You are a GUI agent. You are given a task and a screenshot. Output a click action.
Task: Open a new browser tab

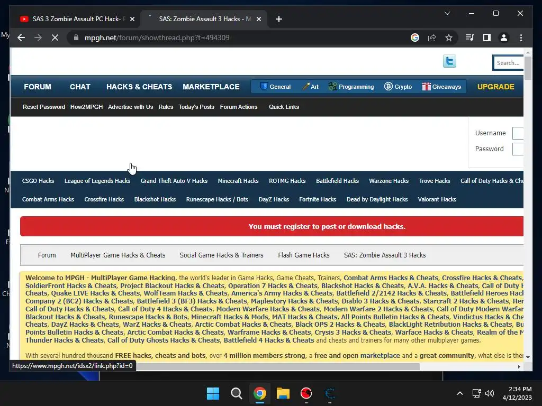279,19
